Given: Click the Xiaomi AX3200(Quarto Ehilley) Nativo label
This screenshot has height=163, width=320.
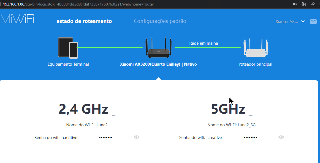Looking at the screenshot, I should pos(158,64).
